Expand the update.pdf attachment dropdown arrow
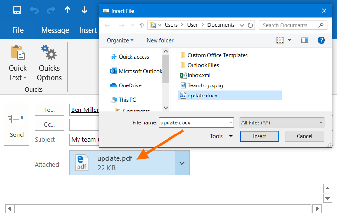 [x=182, y=163]
